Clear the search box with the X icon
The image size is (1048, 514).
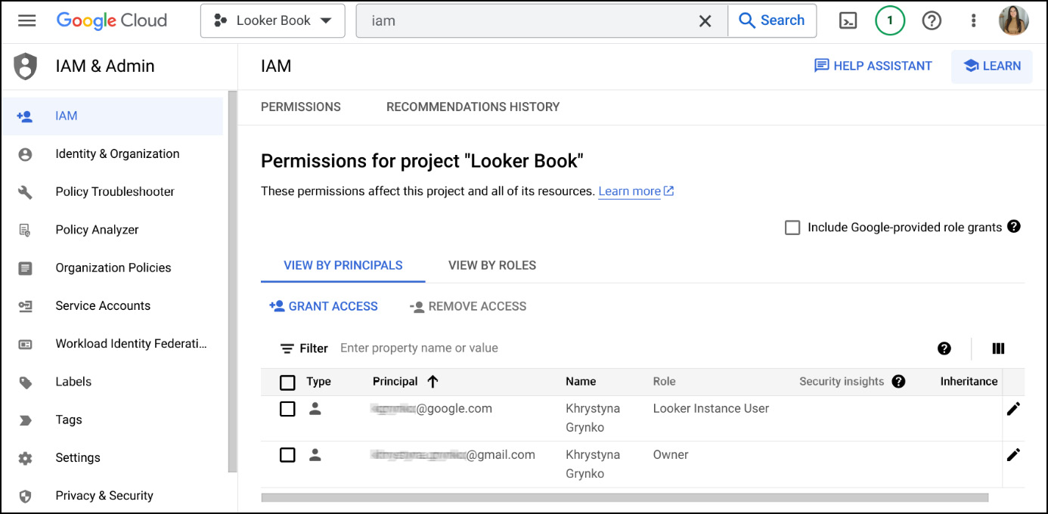pyautogui.click(x=705, y=21)
